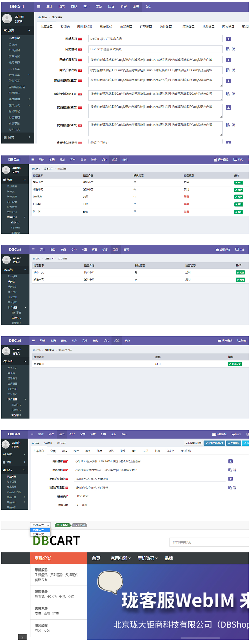Click green edit icon for 日本語 row
The width and height of the screenshot is (250, 641).
tap(239, 204)
